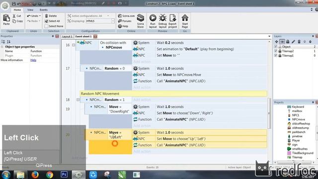Open the Undo dropdown arrow
The height and width of the screenshot is (179, 318).
pyautogui.click(x=40, y=16)
